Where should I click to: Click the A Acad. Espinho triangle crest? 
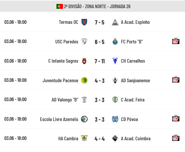(x=115, y=22)
